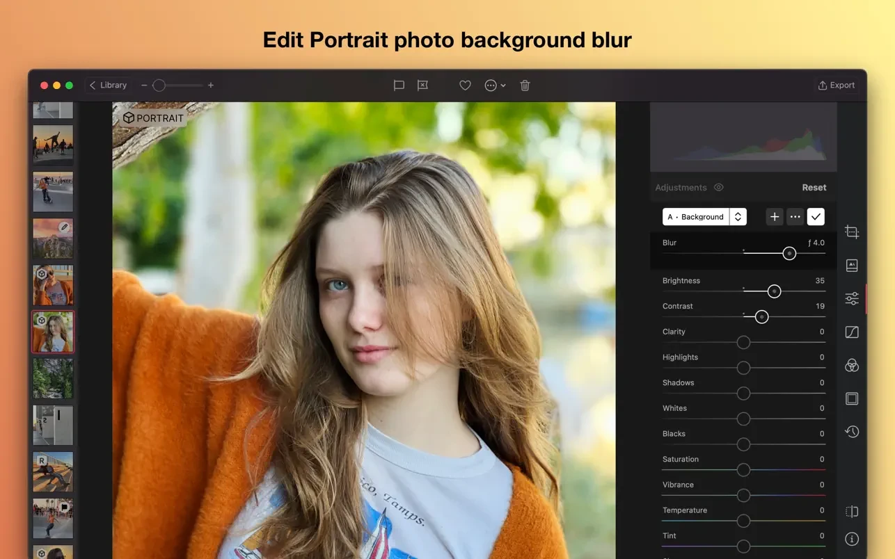This screenshot has width=895, height=559.
Task: Go back to the Library
Action: click(108, 85)
